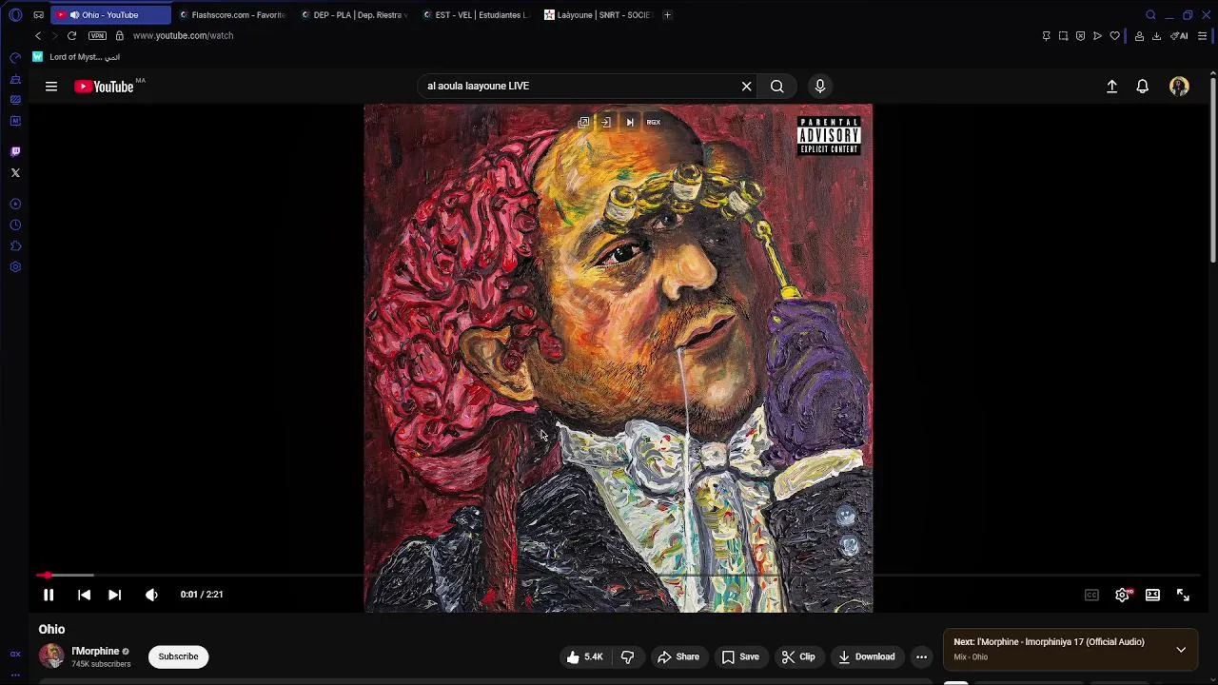The image size is (1218, 685).
Task: Open the player triangle icon in toolbar
Action: point(1097,36)
